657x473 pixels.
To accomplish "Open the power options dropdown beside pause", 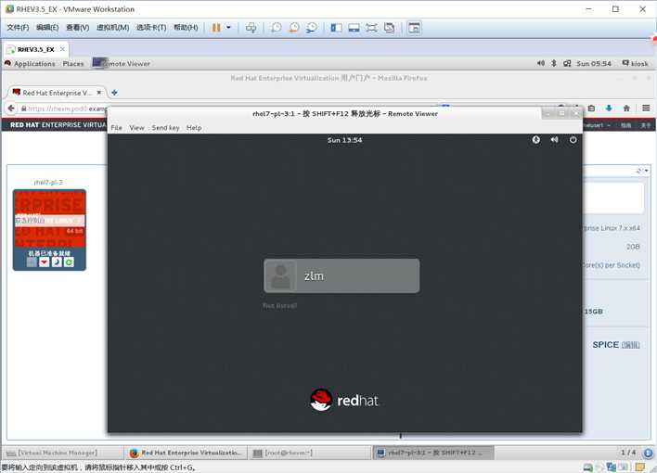I will point(228,28).
